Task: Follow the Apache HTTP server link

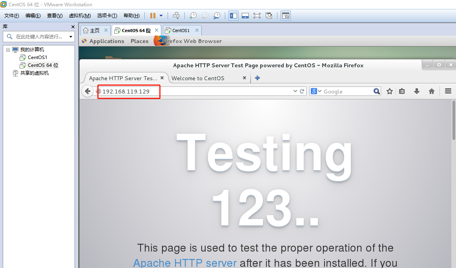Action: (x=185, y=263)
